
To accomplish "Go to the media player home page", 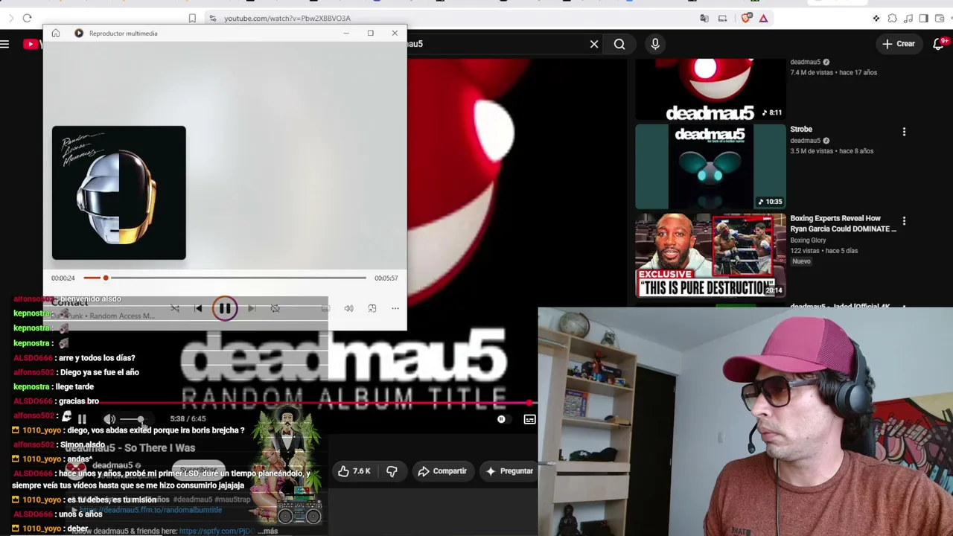I will pos(56,33).
